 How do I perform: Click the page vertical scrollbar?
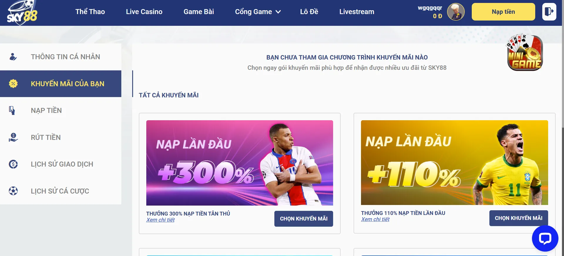[x=563, y=128]
